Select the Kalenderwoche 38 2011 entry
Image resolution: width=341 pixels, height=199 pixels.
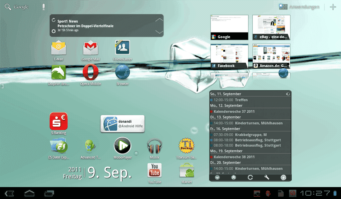(250, 157)
